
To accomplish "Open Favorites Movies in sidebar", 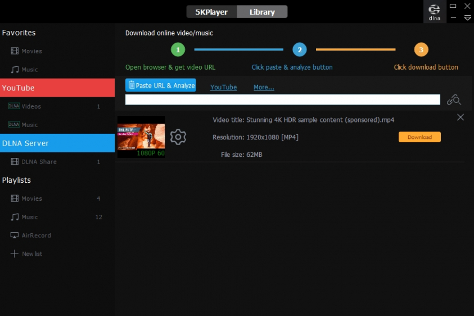I will click(31, 51).
